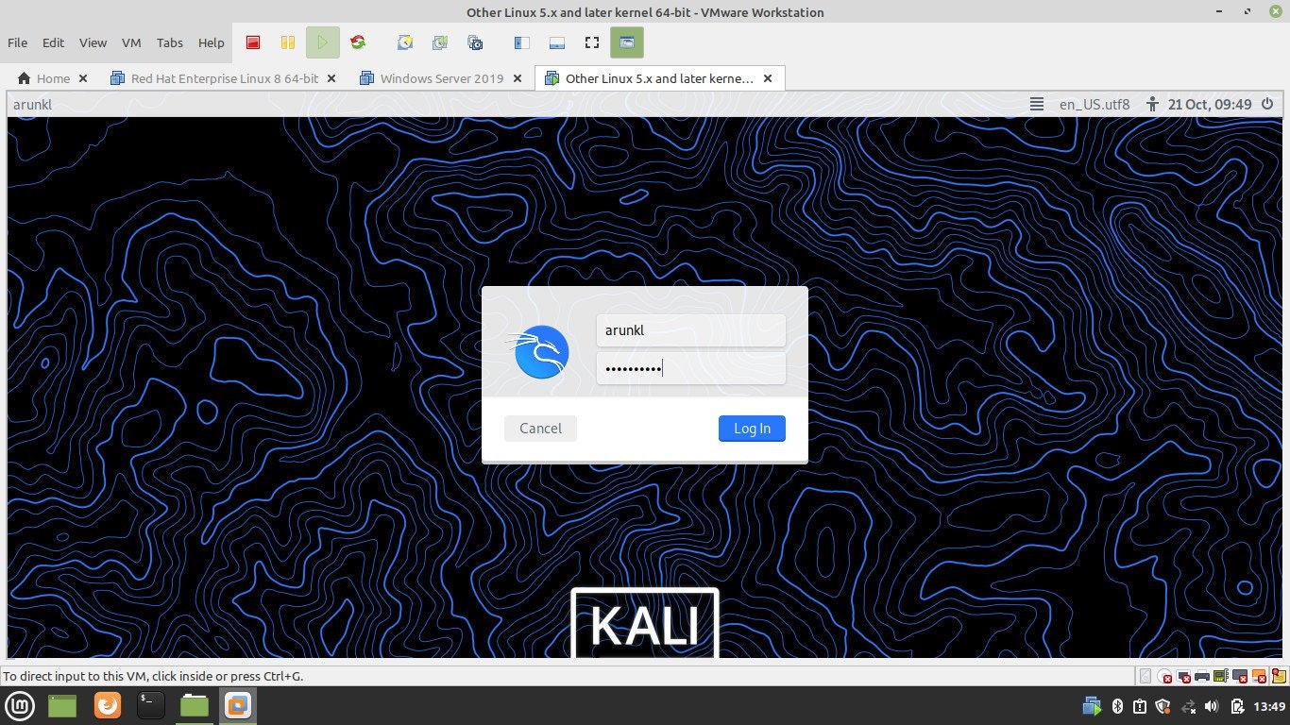The image size is (1290, 725).
Task: Restart the guest with the red-green arrows icon
Action: tap(358, 42)
